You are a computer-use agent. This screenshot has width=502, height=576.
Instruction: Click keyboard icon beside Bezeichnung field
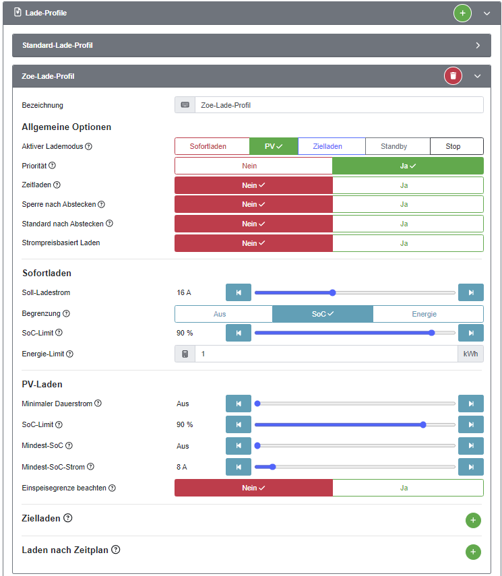coord(185,105)
